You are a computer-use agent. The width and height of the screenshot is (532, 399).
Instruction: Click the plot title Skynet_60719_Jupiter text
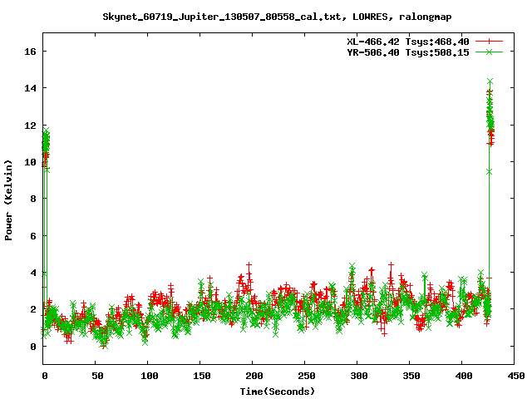(x=277, y=17)
